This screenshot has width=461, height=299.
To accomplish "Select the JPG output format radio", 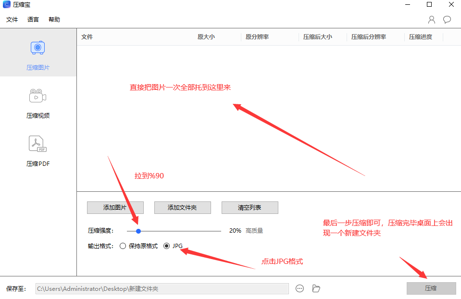I will pos(167,246).
